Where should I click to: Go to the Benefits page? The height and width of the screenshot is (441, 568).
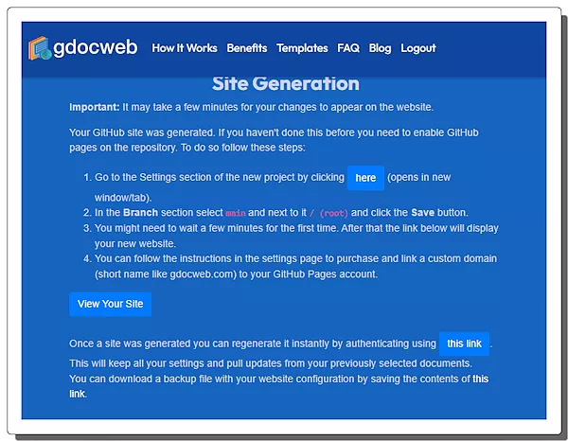pyautogui.click(x=247, y=48)
